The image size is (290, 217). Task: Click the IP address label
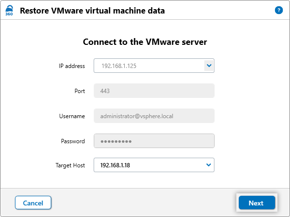[72, 66]
